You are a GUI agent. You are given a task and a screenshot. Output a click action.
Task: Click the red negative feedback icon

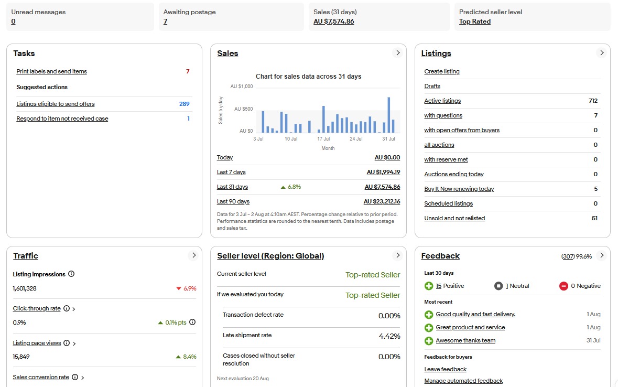point(563,286)
